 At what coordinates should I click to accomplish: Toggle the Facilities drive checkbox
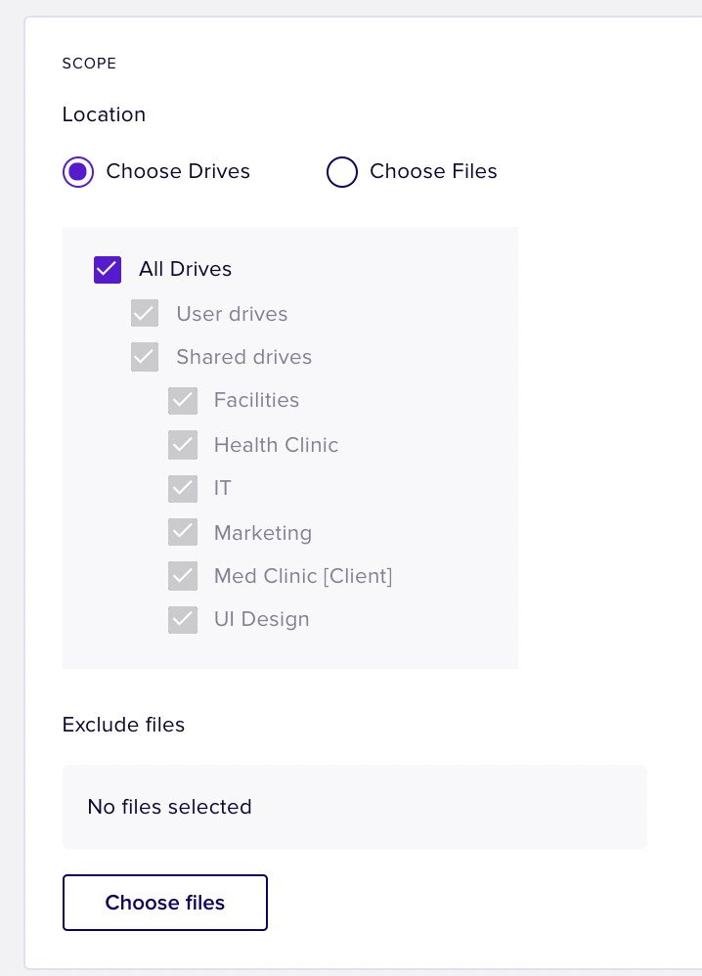(183, 400)
